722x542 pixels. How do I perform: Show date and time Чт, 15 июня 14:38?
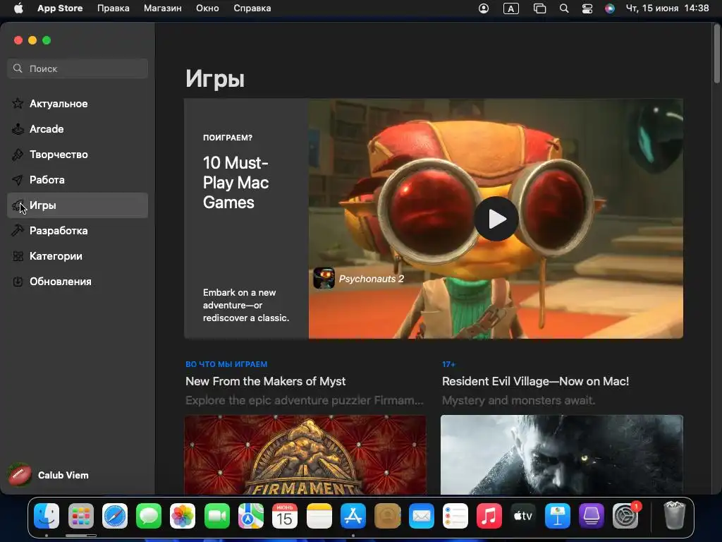point(667,8)
